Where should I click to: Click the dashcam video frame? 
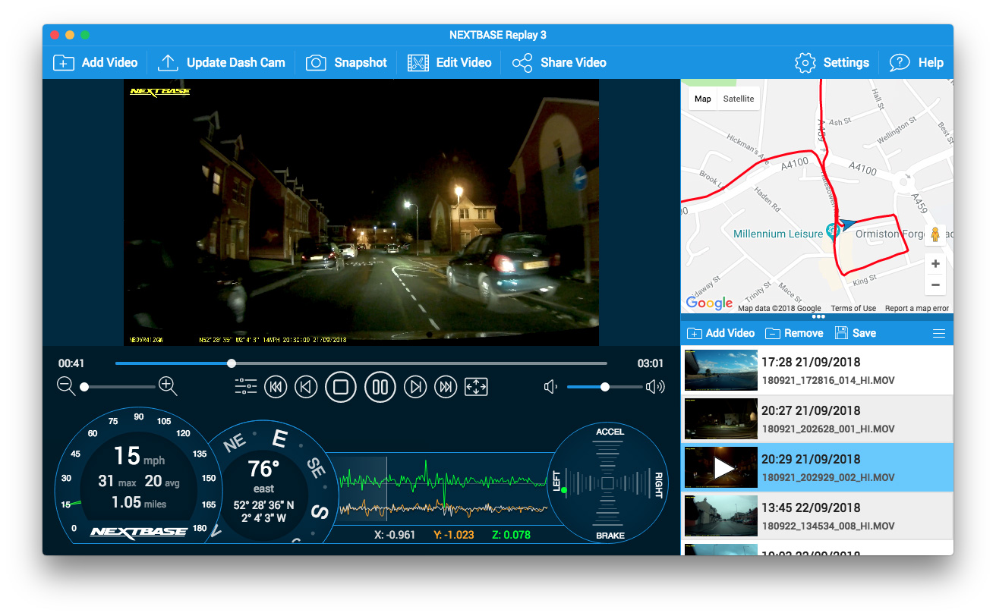click(x=361, y=212)
